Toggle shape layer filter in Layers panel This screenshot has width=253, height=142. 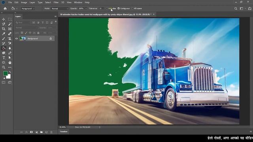coord(47,23)
